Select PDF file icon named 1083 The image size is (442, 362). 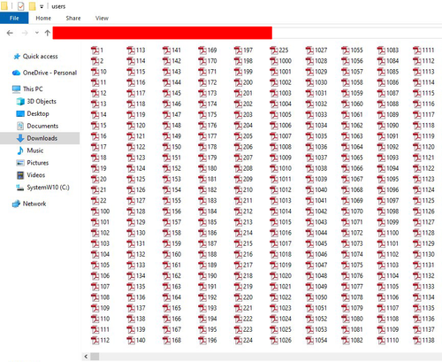(x=381, y=50)
